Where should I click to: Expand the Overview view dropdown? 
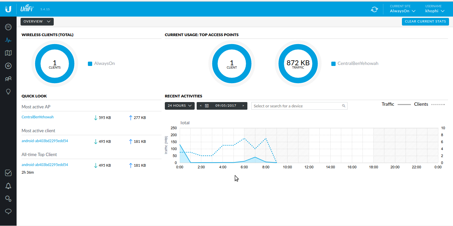[37, 21]
